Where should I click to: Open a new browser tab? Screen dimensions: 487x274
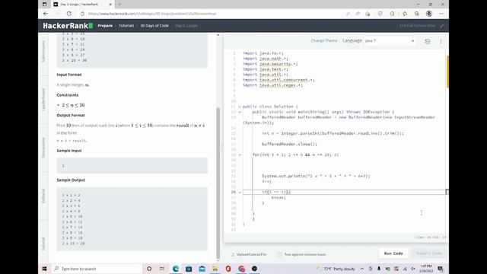point(119,5)
